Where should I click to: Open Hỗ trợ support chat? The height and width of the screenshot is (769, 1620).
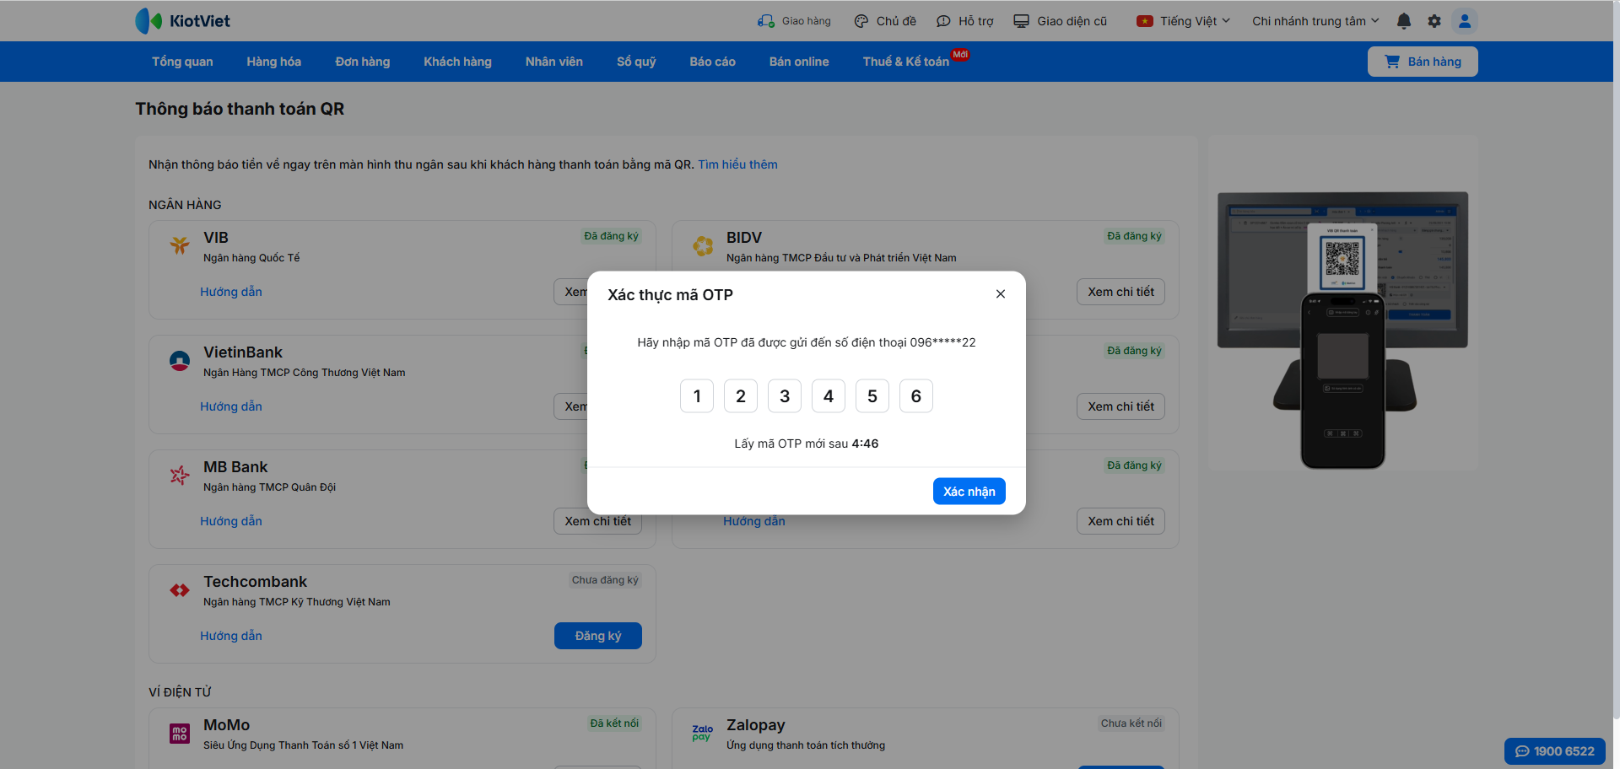click(965, 21)
